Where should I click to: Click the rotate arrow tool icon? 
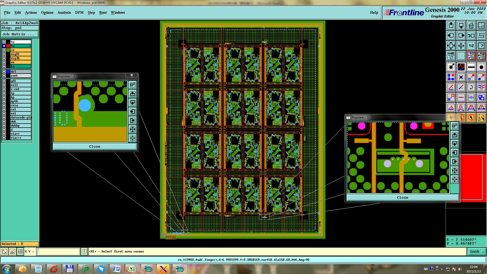(471, 87)
